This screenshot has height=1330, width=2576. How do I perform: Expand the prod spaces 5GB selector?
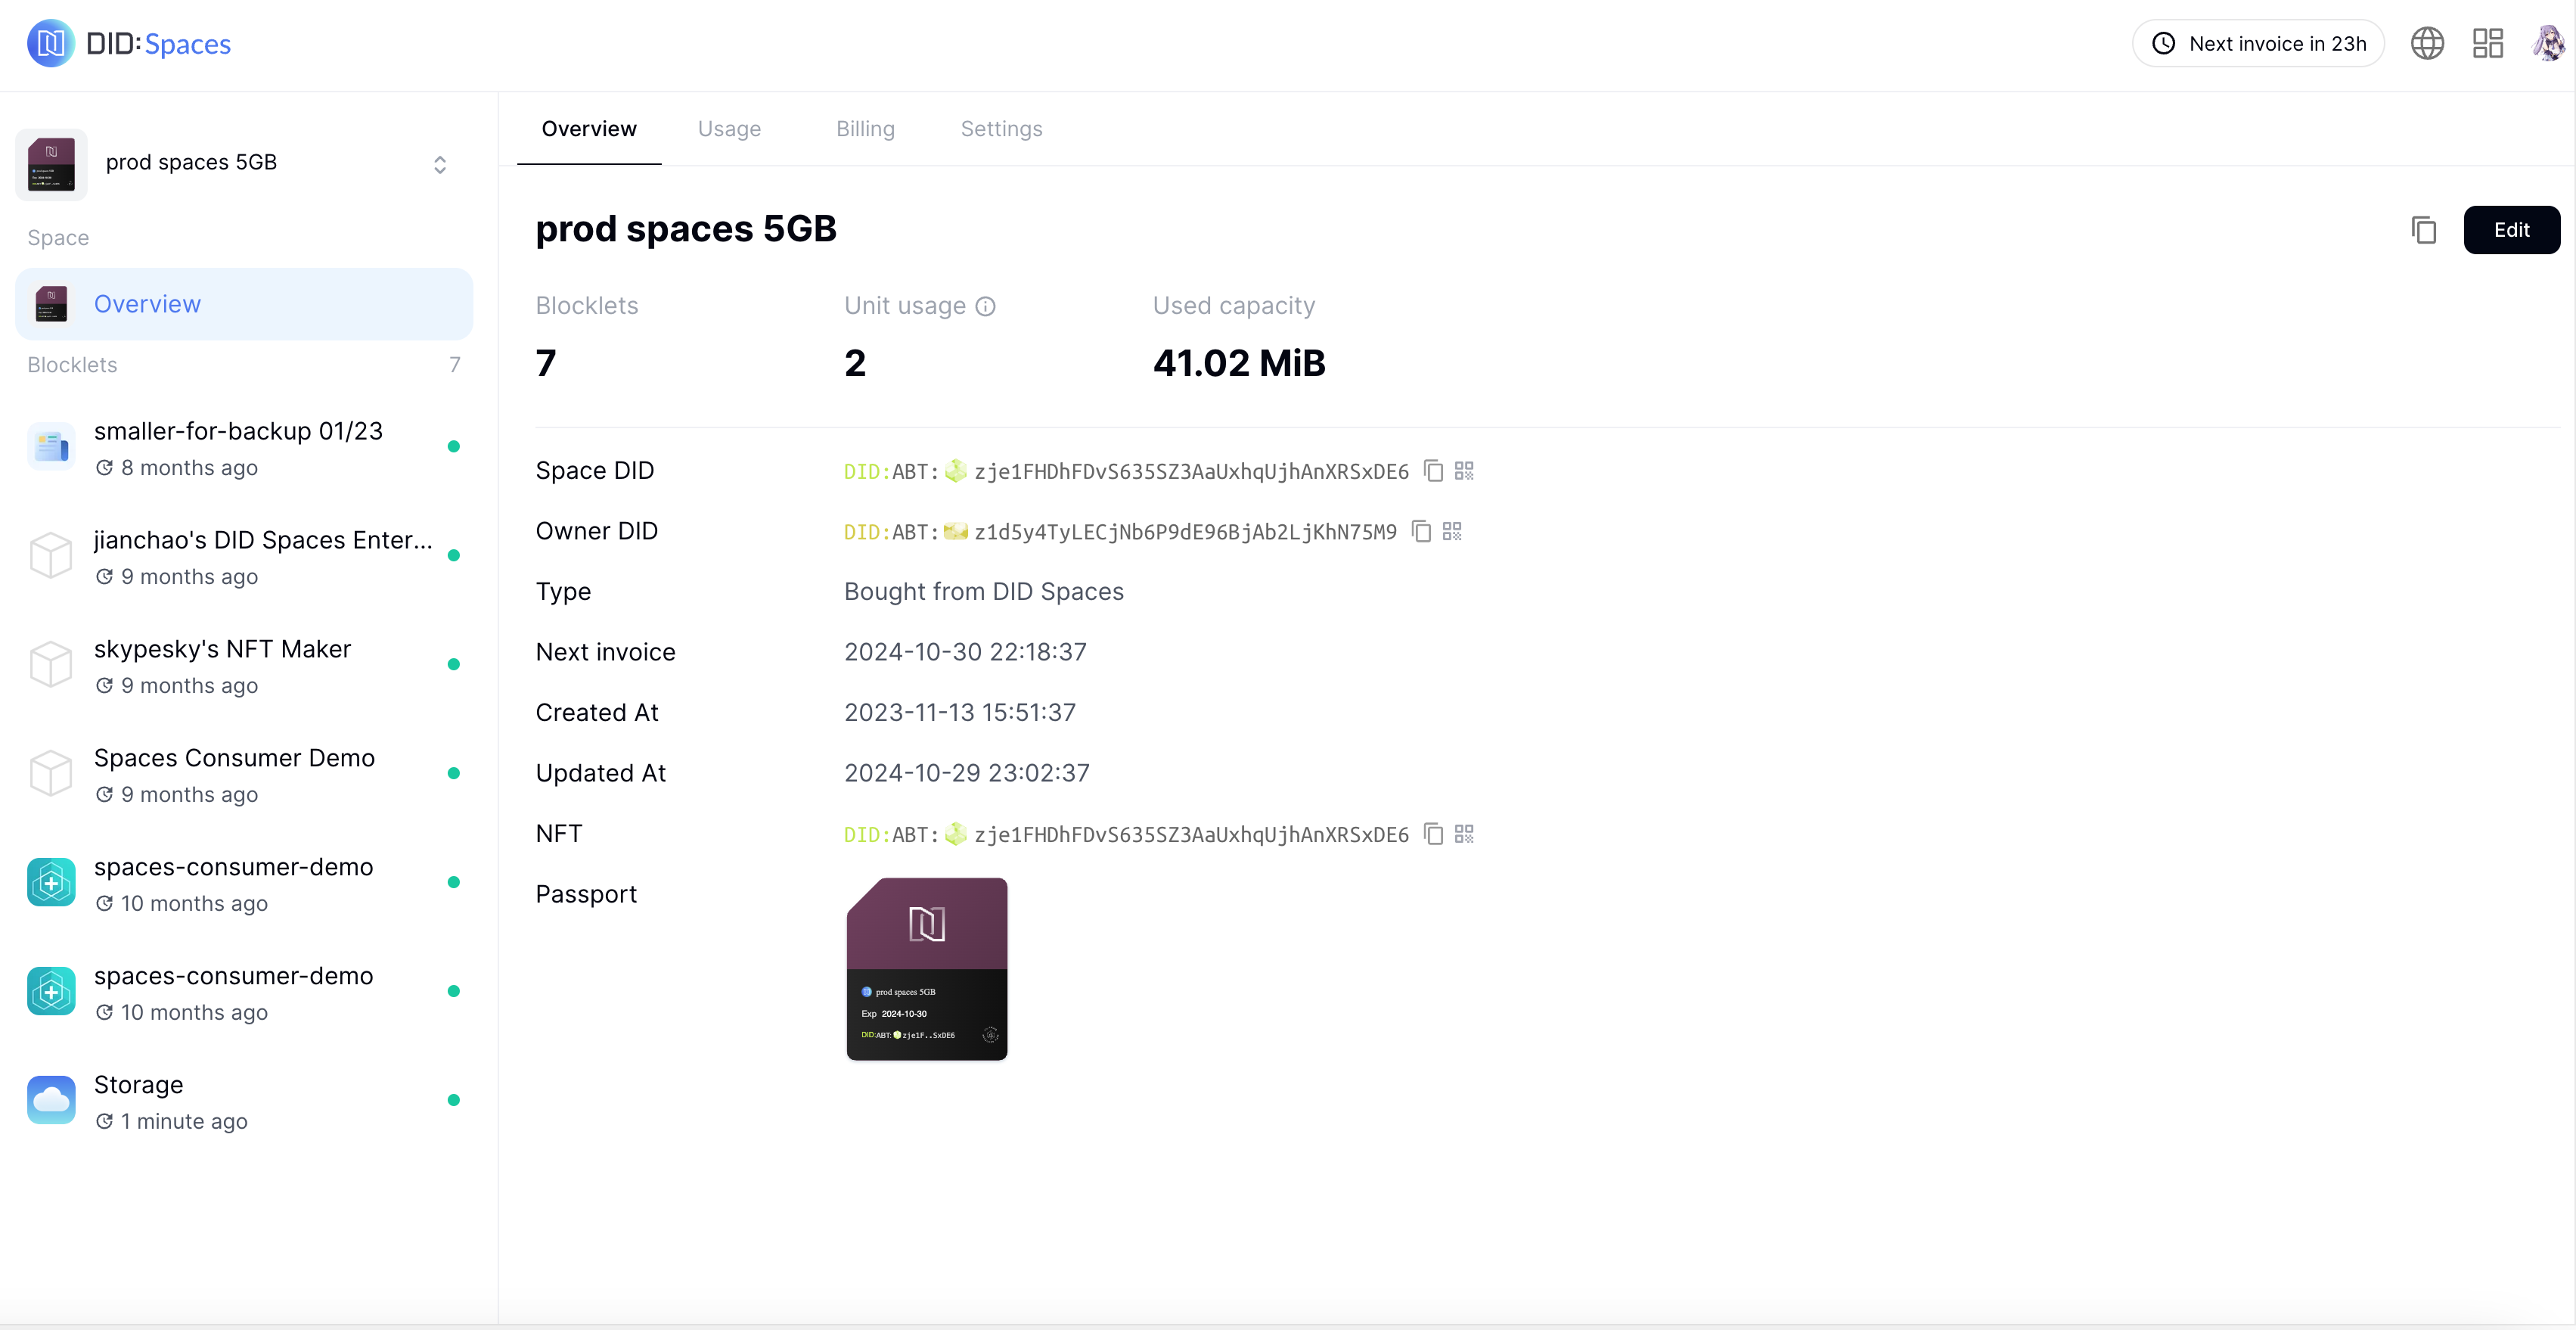tap(439, 164)
